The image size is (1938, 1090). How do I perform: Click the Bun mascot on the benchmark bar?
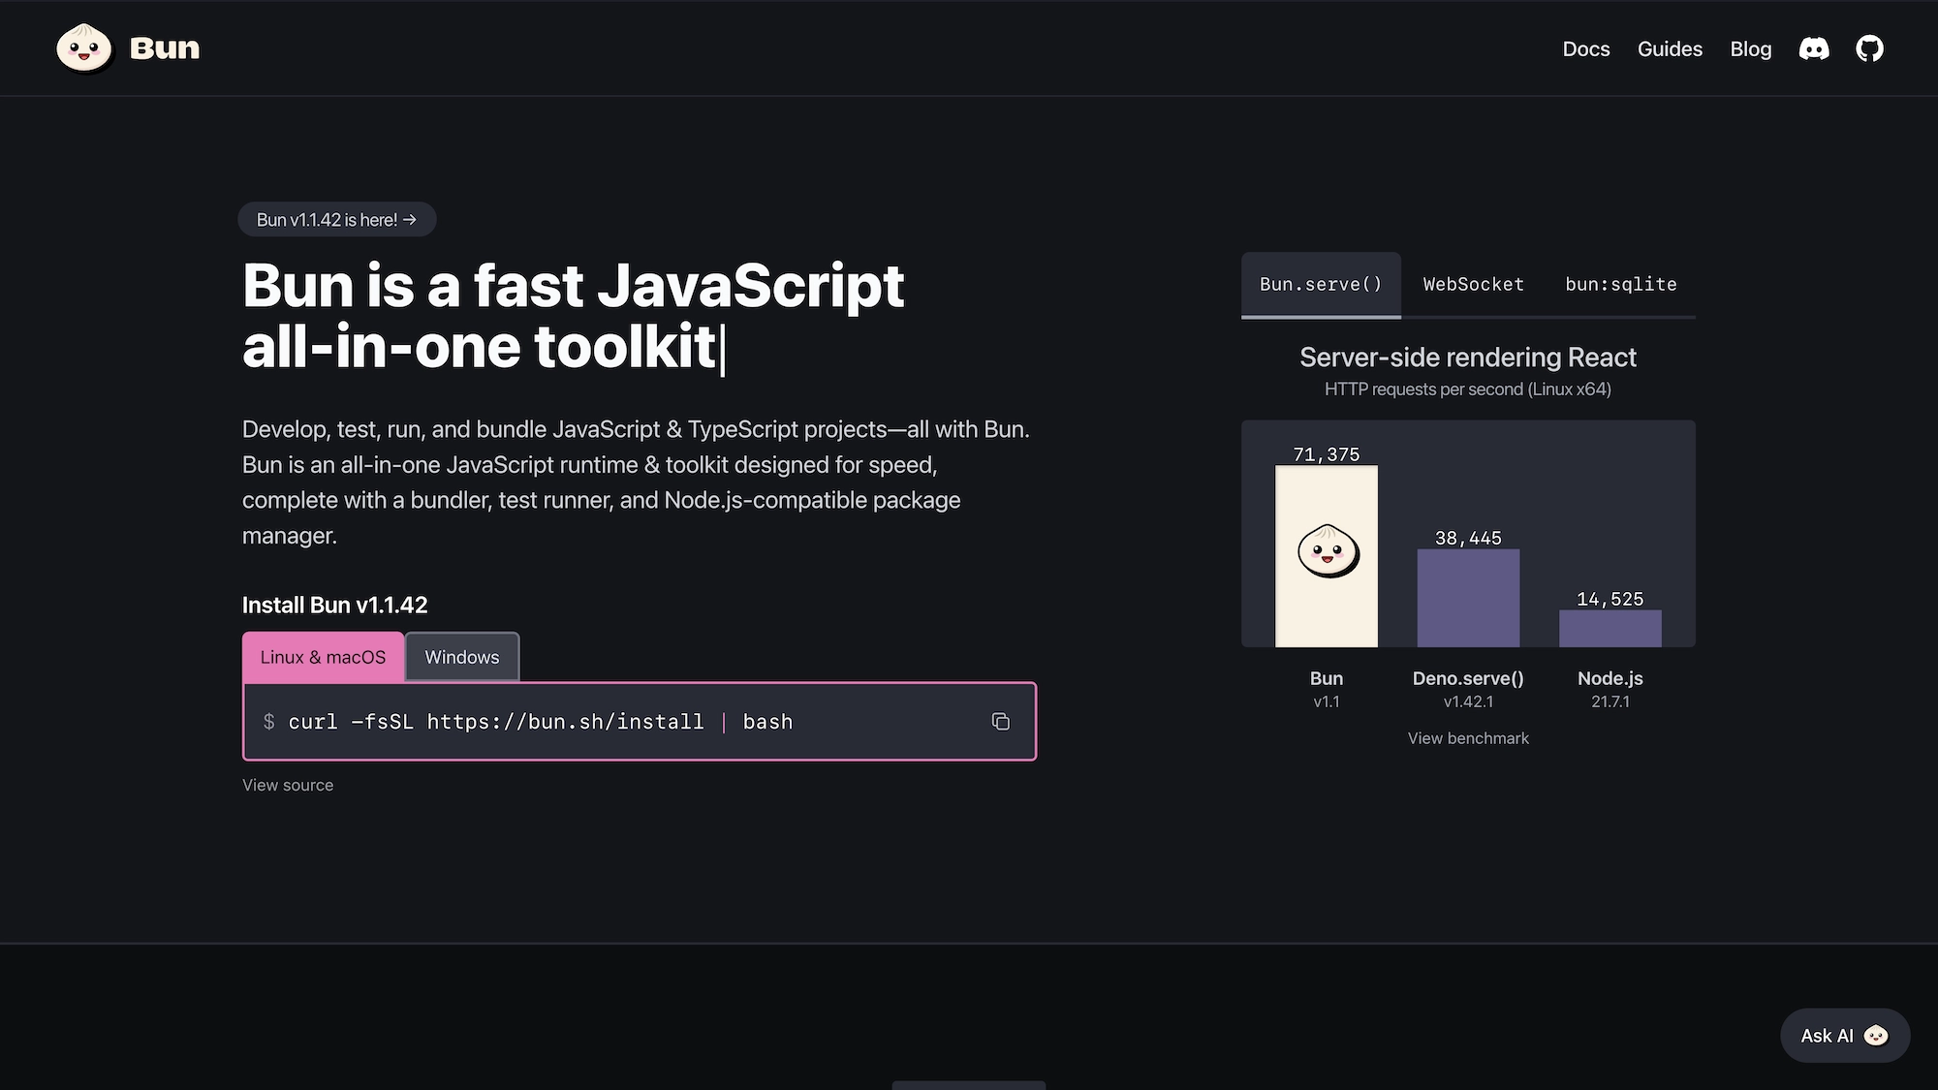(x=1328, y=550)
